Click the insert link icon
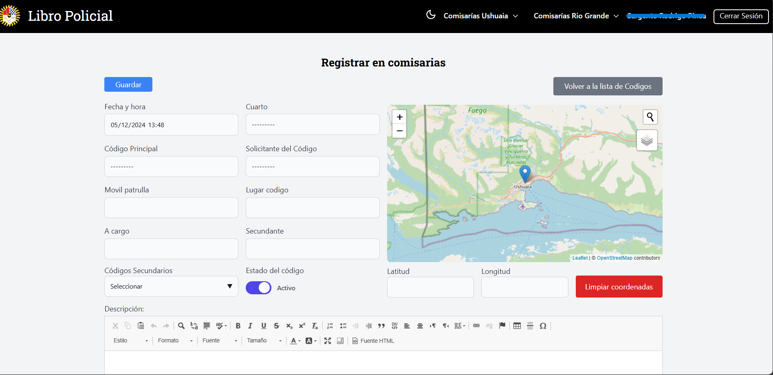This screenshot has width=773, height=375. [476, 326]
